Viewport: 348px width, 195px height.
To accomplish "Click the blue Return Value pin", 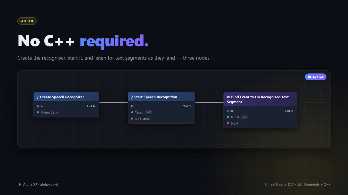I will pyautogui.click(x=38, y=112).
